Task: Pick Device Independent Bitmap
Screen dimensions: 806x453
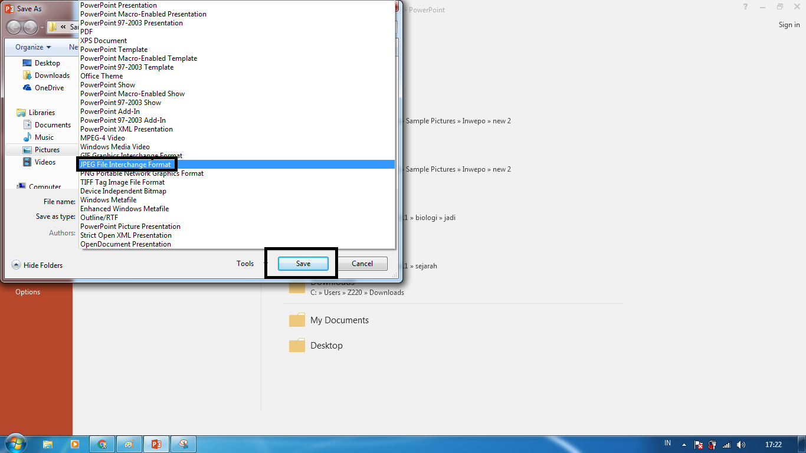Action: pyautogui.click(x=237, y=191)
